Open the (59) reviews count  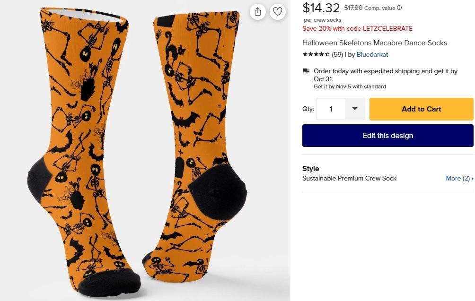337,54
